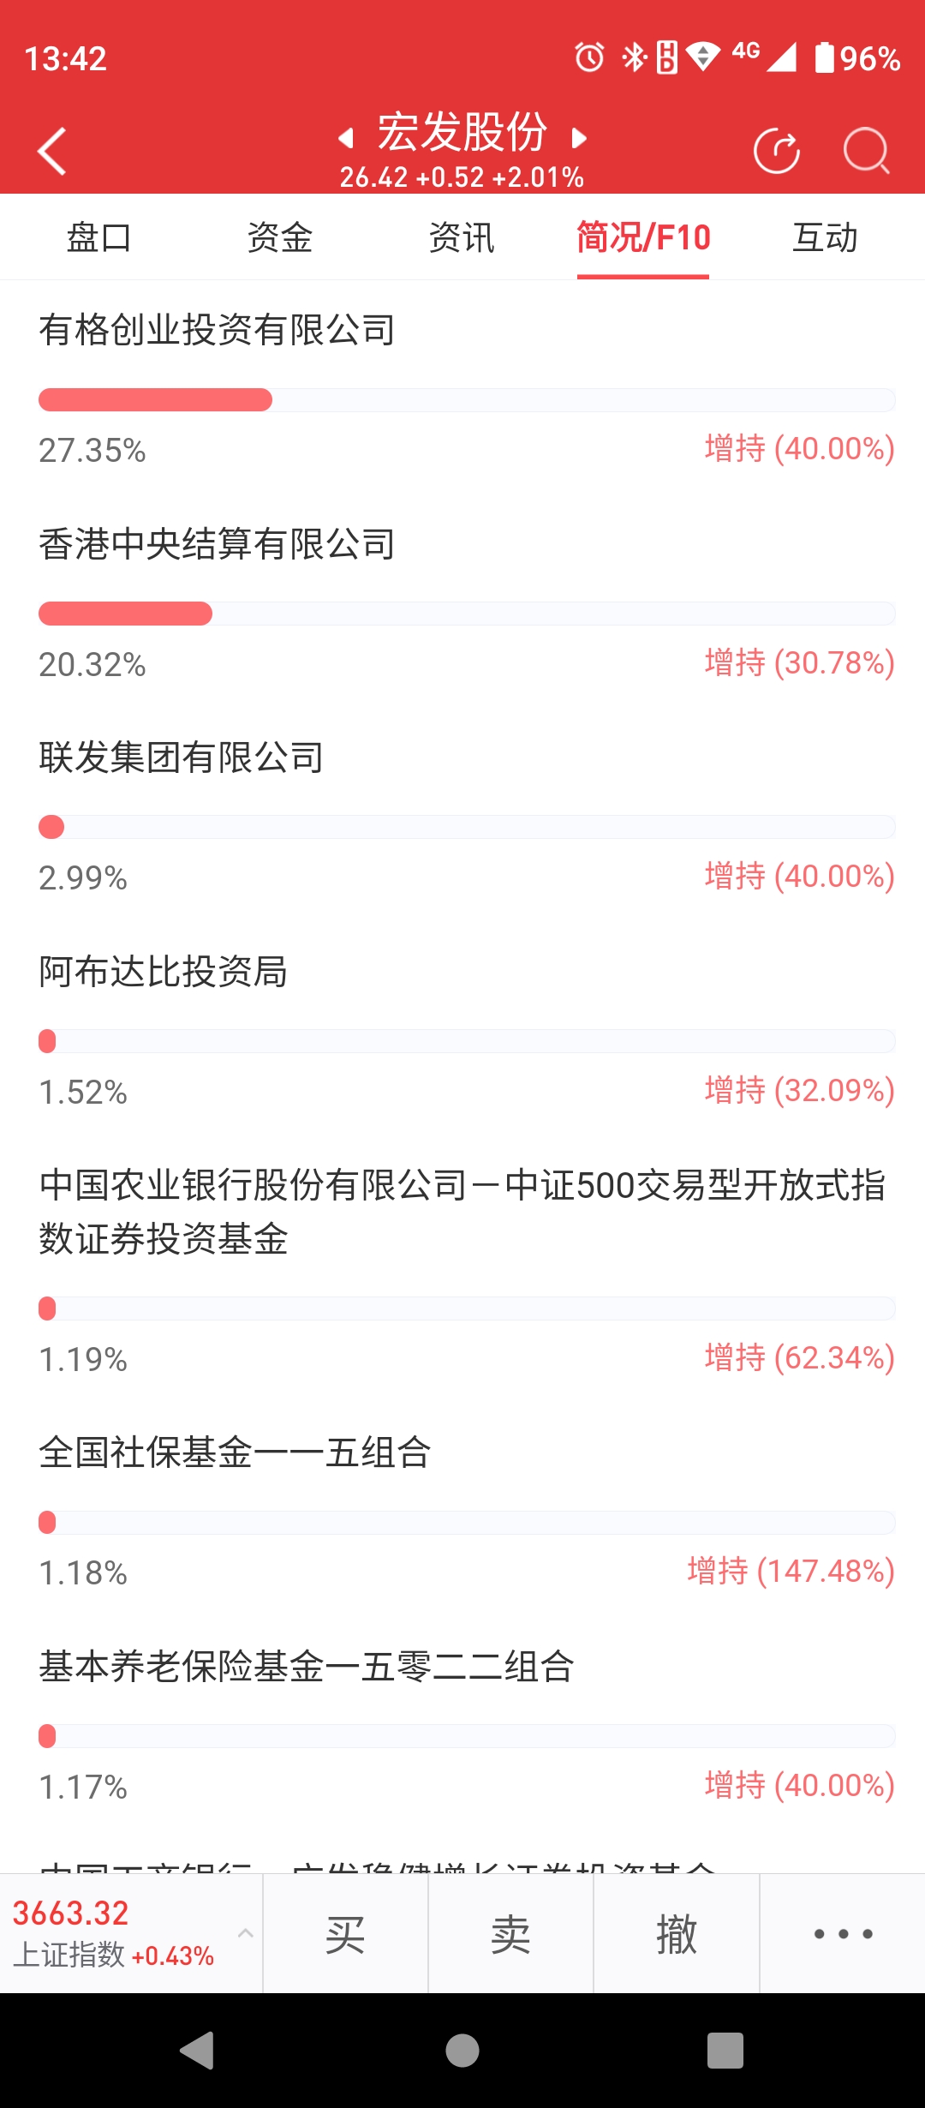Image resolution: width=925 pixels, height=2108 pixels.
Task: Open the 互动 tab
Action: pyautogui.click(x=825, y=237)
